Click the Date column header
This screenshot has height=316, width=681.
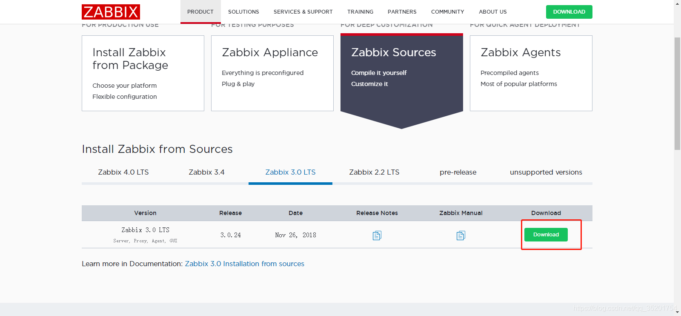(x=295, y=213)
